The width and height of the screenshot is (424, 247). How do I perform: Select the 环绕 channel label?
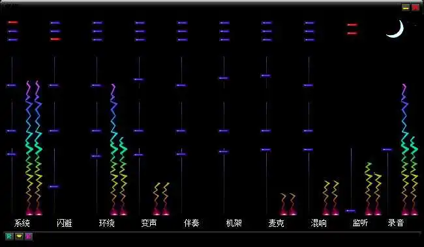[107, 223]
